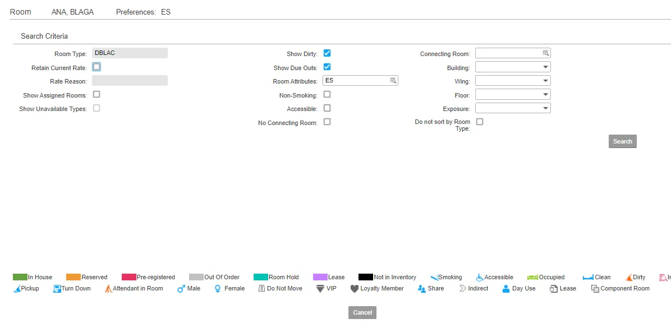The height and width of the screenshot is (323, 671).
Task: Click the Loyalty Member heart icon
Action: pos(355,289)
